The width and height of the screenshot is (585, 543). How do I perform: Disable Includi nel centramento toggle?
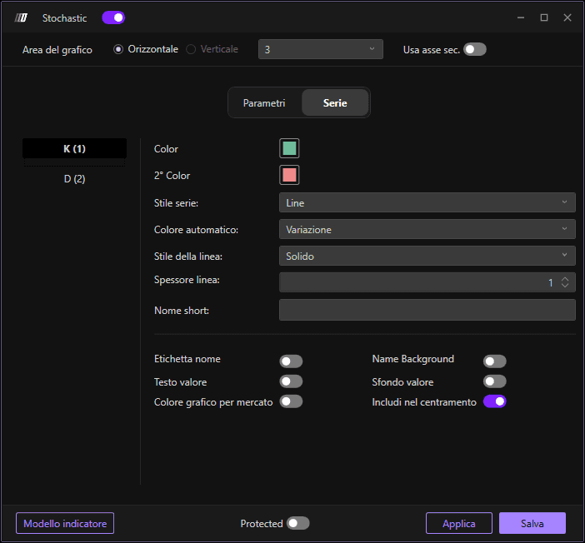[x=495, y=401]
